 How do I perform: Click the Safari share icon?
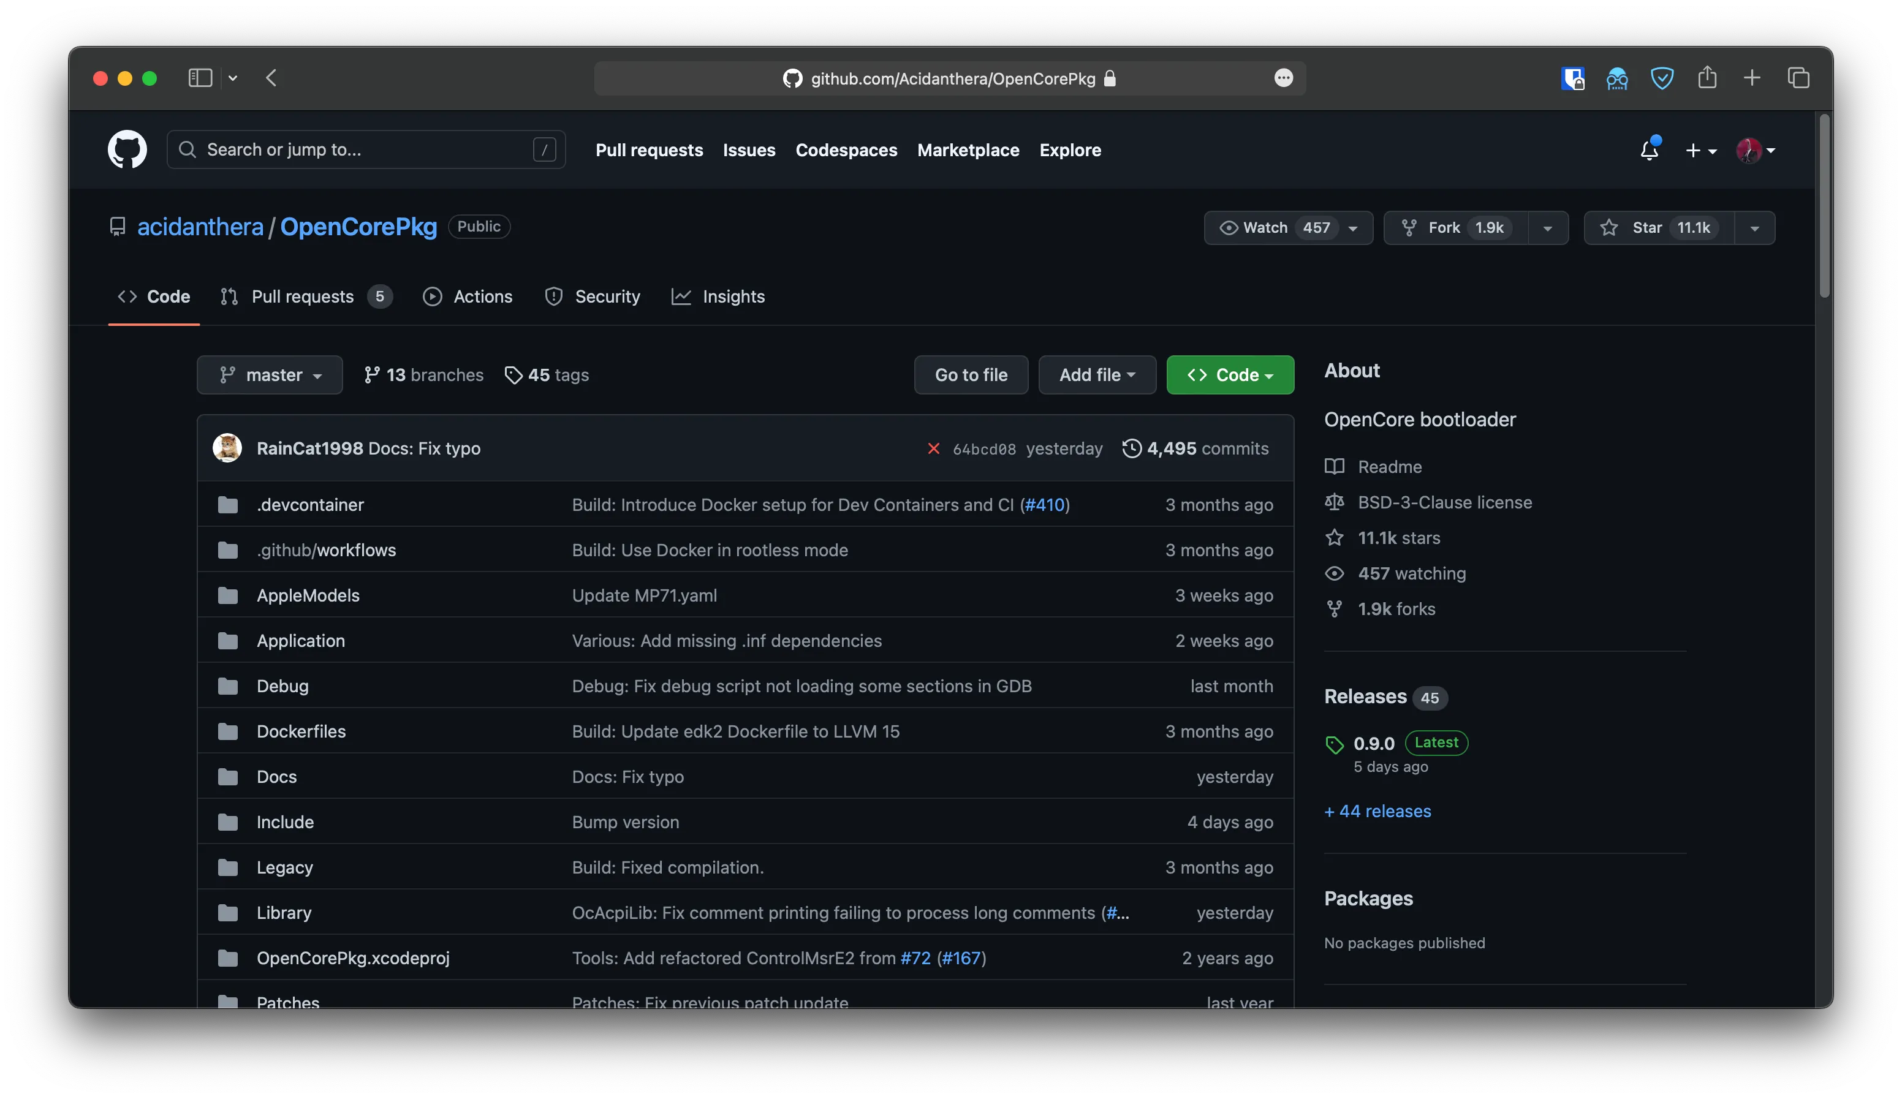(x=1707, y=77)
